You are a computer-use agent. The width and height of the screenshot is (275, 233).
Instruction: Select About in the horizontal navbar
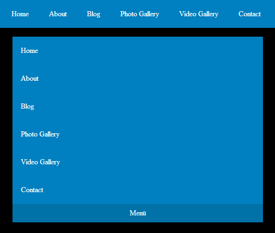tap(58, 14)
